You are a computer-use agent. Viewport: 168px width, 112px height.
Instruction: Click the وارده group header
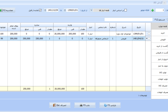[x=70, y=25]
